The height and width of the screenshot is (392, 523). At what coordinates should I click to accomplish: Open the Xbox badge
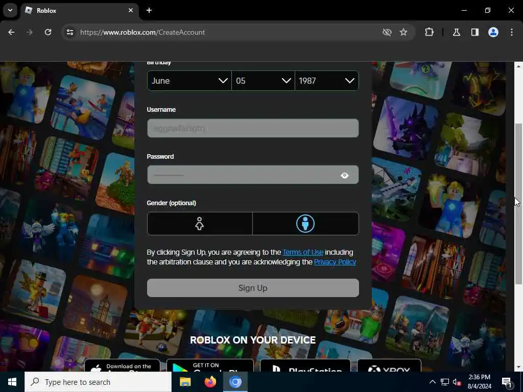(x=389, y=365)
